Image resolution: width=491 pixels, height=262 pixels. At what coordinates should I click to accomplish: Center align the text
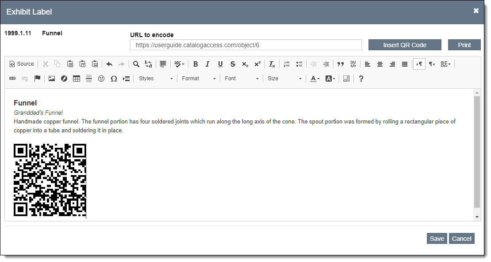tap(380, 64)
